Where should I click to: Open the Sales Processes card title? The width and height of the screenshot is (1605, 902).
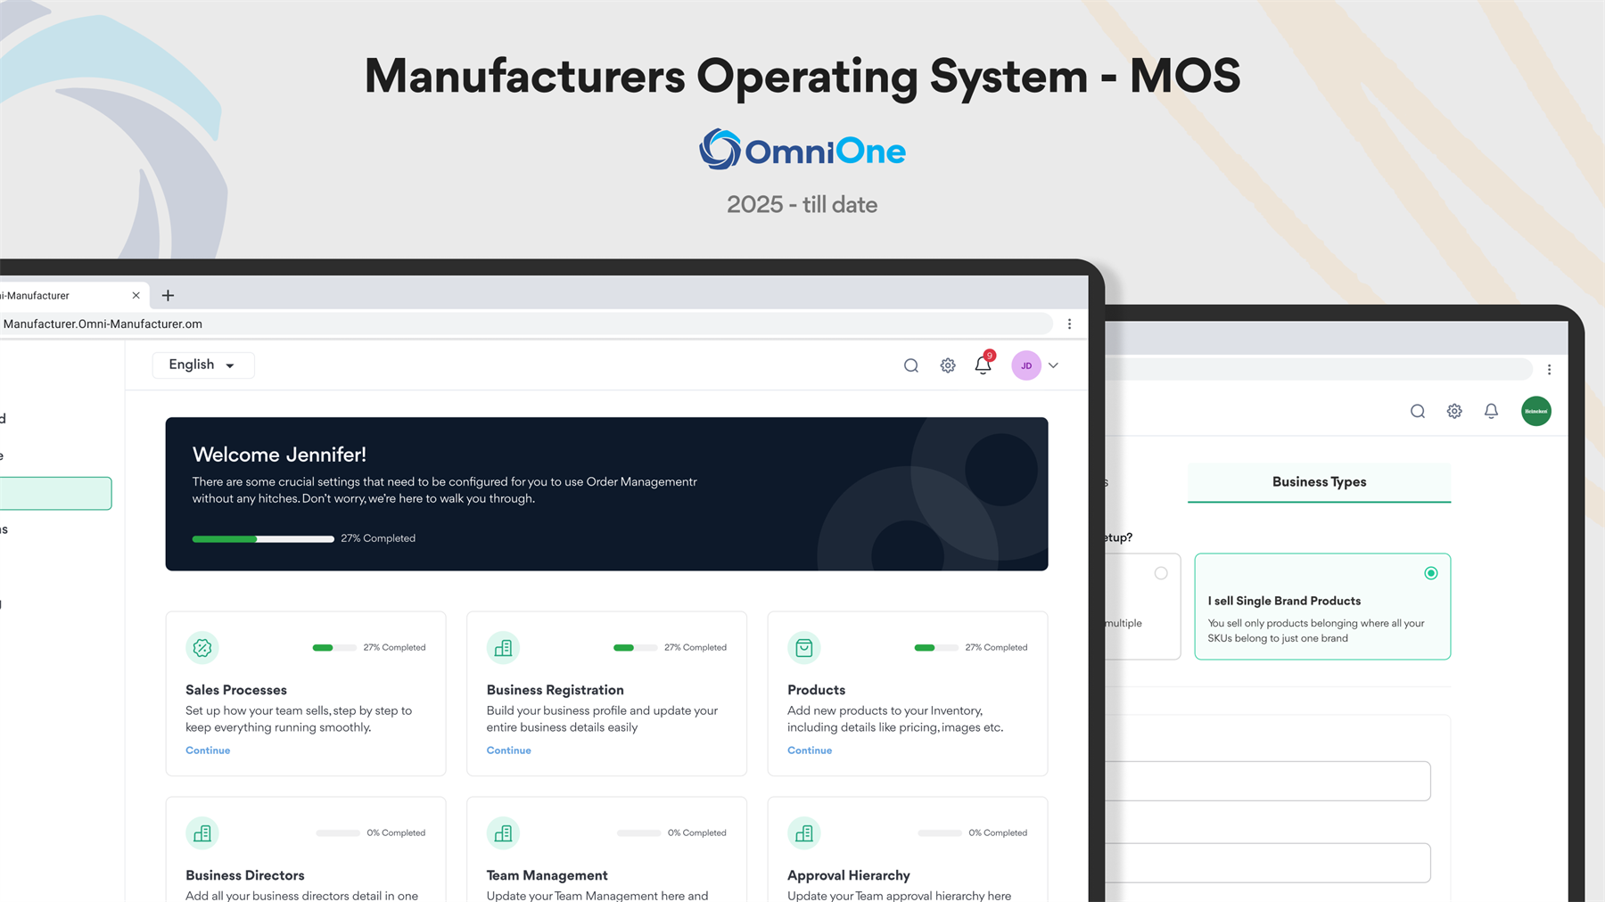[x=236, y=690]
